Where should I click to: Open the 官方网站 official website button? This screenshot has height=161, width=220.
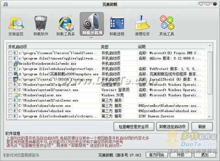point(157,155)
